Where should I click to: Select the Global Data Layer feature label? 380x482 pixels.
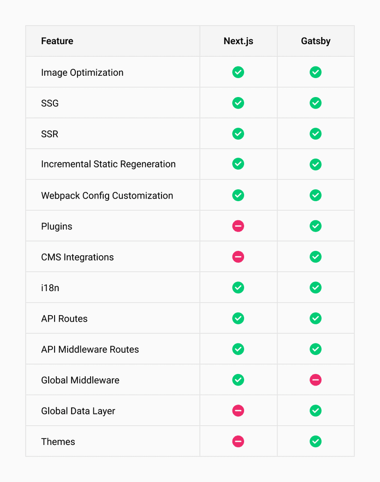tap(78, 411)
